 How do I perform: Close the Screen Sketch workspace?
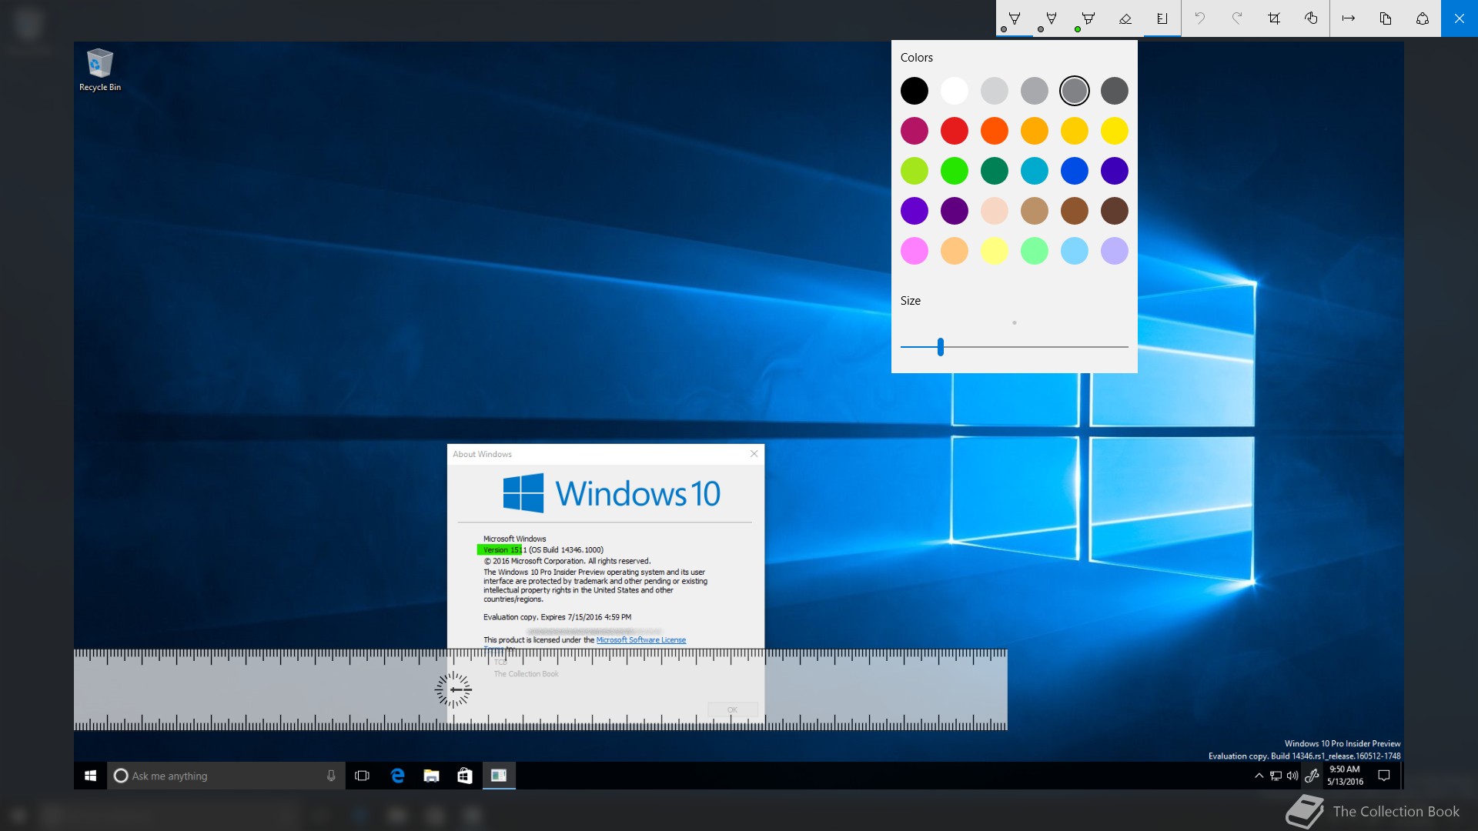[1460, 18]
